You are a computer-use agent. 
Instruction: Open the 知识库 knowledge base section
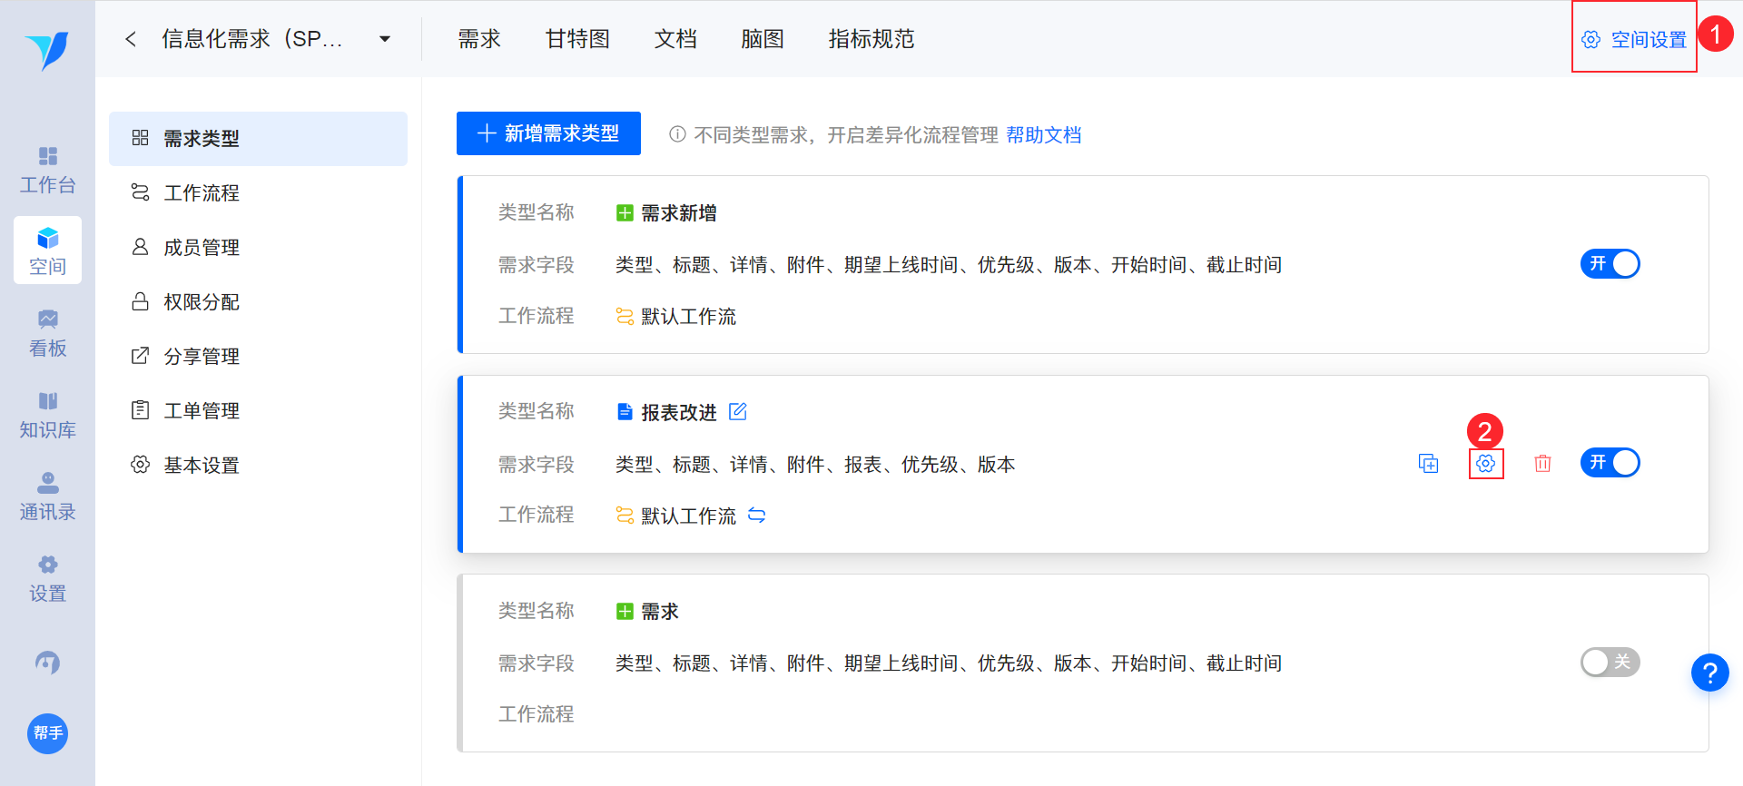pyautogui.click(x=47, y=415)
